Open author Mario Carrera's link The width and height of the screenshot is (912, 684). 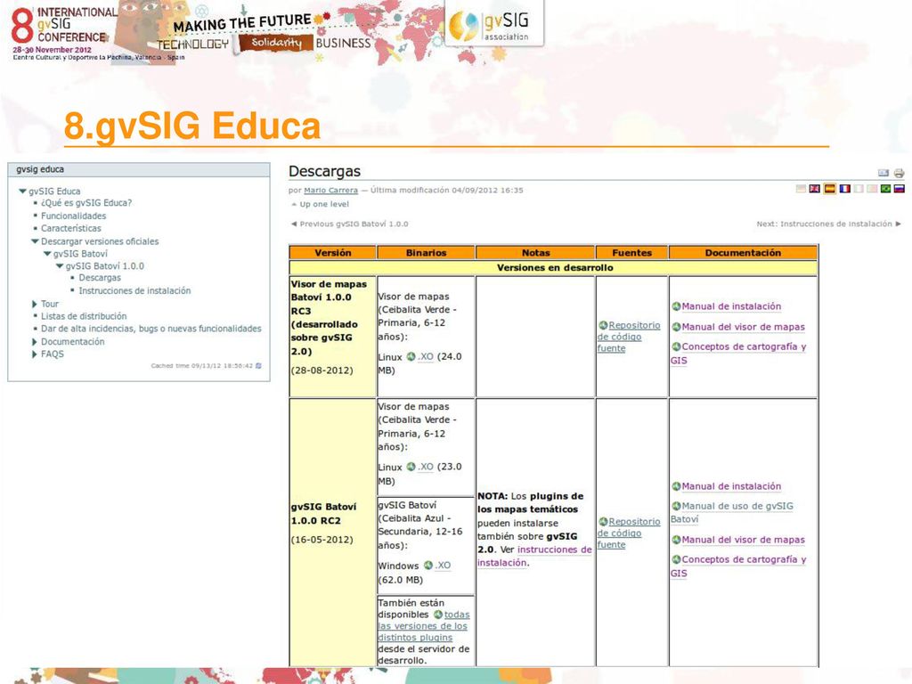[x=331, y=191]
